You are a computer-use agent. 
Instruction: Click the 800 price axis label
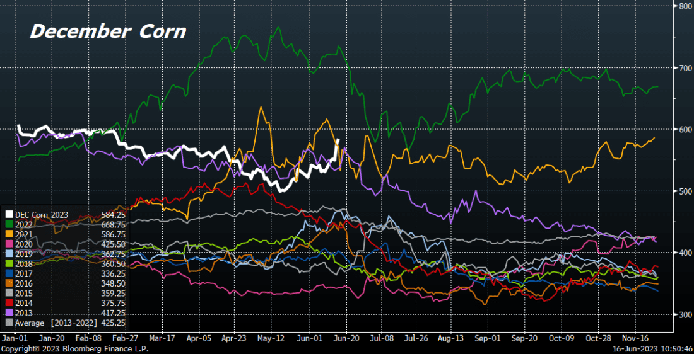click(683, 6)
